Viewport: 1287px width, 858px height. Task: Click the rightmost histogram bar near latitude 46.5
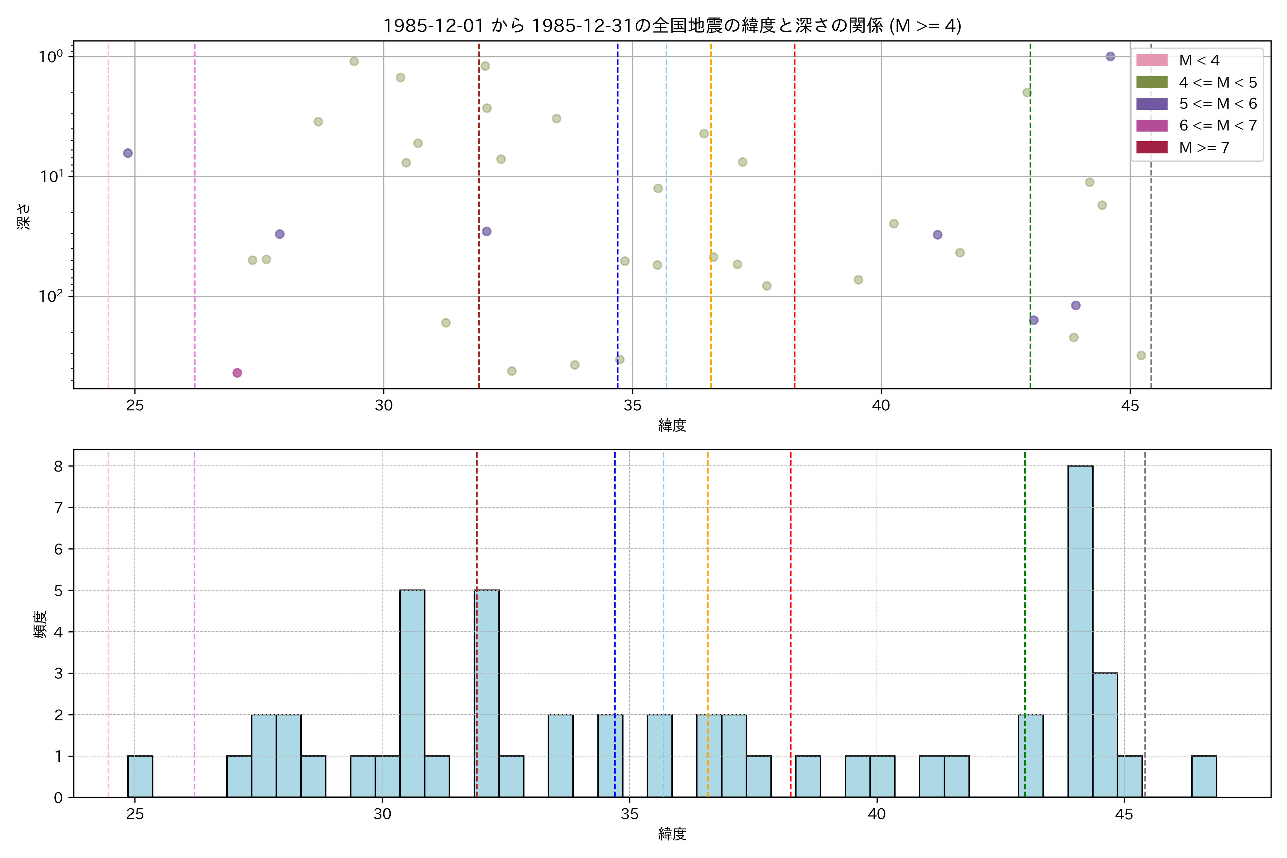[x=1204, y=776]
